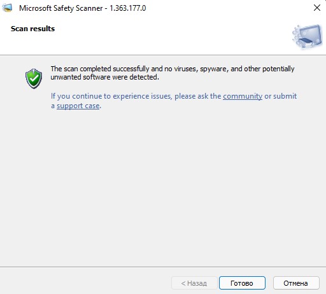Click the empty gray dialog body area
The height and width of the screenshot is (294, 326).
click(163, 186)
